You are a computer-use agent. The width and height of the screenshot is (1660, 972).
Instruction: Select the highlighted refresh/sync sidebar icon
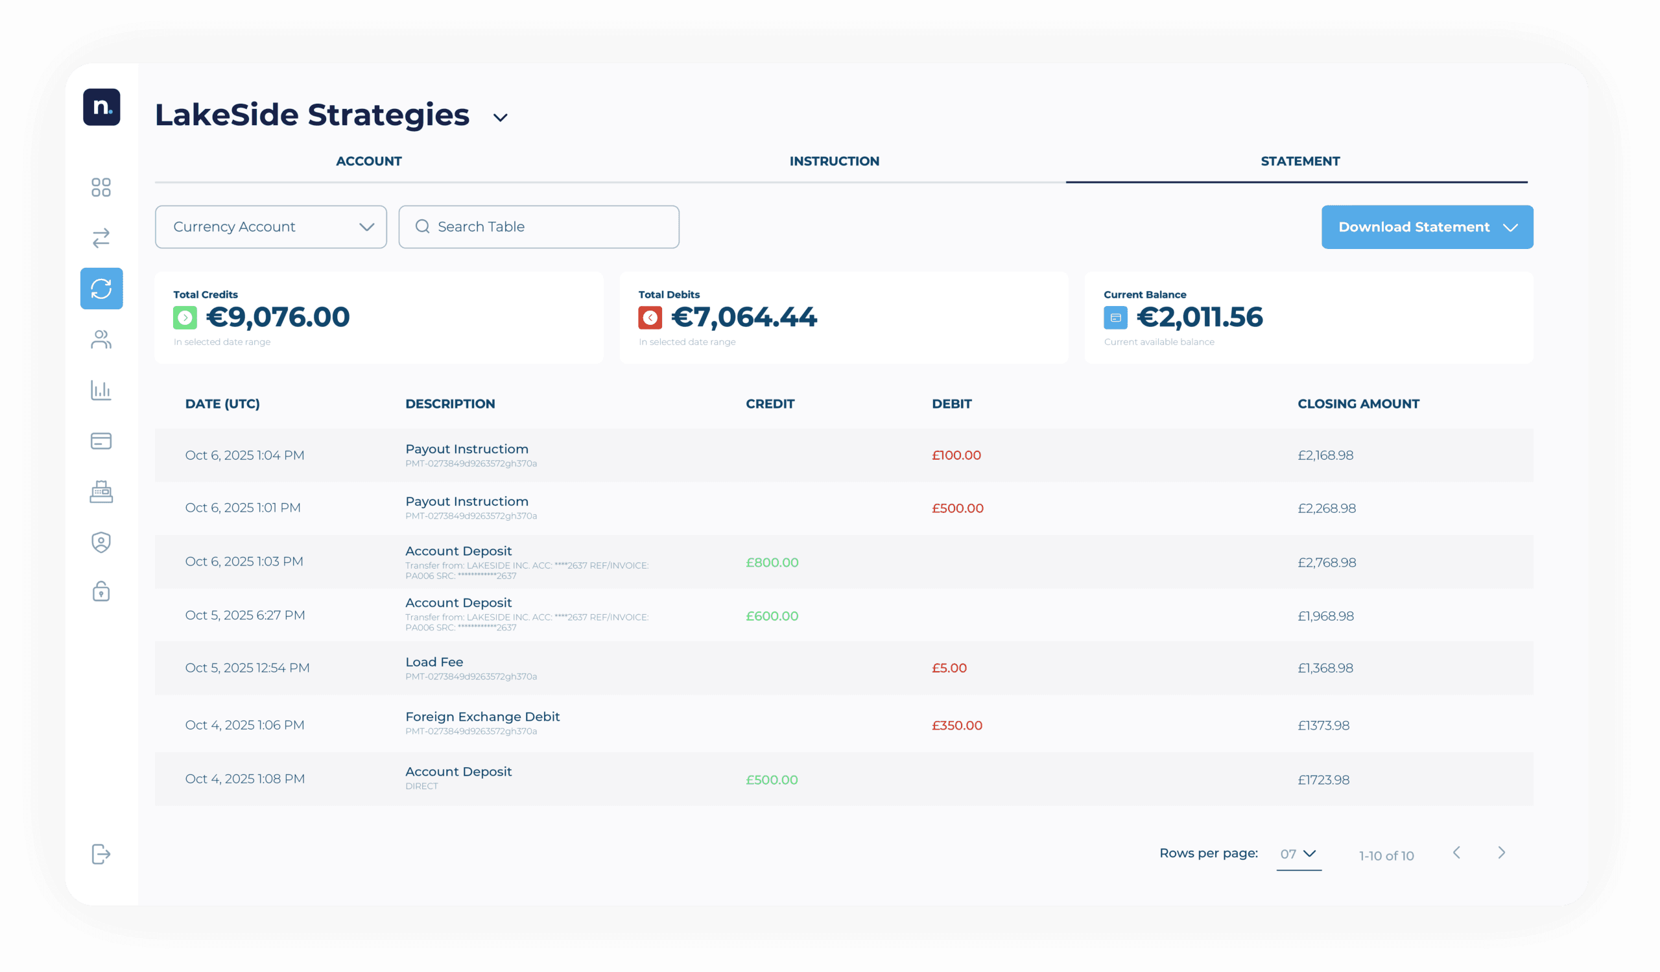[101, 289]
